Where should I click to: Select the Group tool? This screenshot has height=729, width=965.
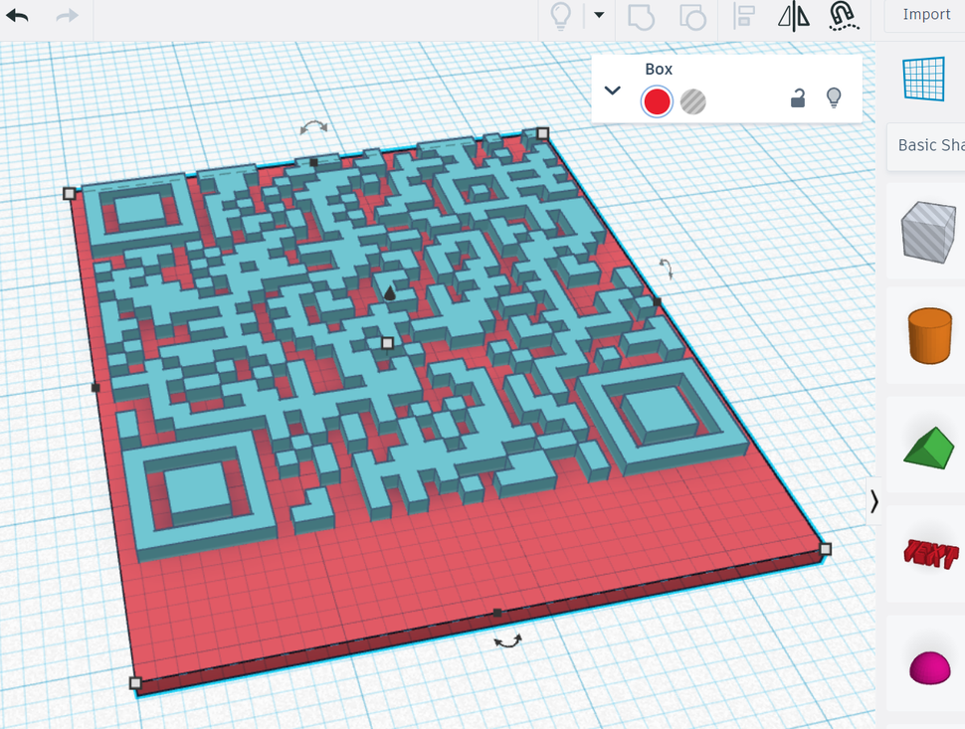(x=640, y=17)
